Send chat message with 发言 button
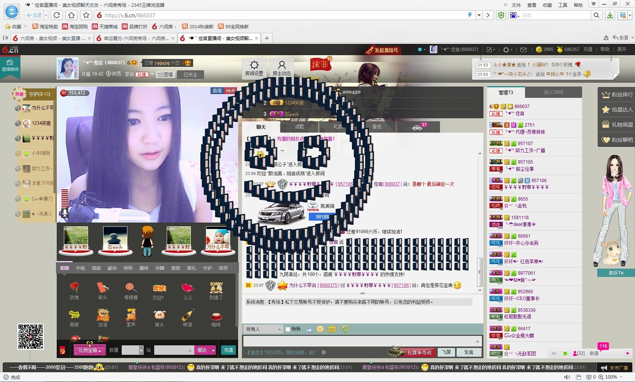The image size is (635, 382). 469,352
